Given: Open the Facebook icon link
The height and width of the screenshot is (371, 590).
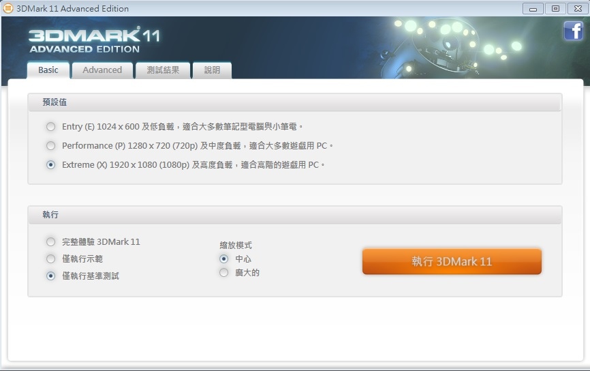Looking at the screenshot, I should [574, 31].
